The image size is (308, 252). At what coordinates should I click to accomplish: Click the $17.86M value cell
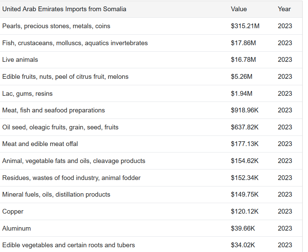click(243, 43)
